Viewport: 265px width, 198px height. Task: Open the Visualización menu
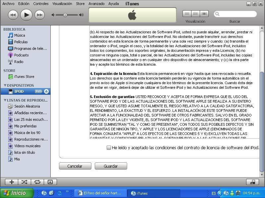coord(62,4)
